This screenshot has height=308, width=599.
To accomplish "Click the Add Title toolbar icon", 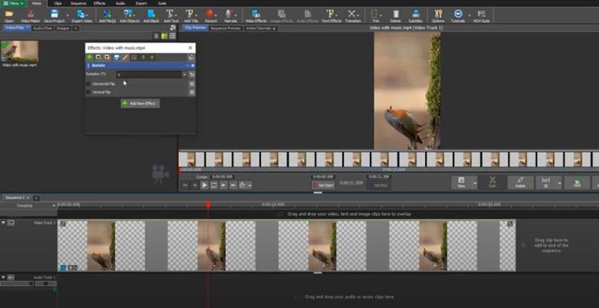I will [191, 15].
